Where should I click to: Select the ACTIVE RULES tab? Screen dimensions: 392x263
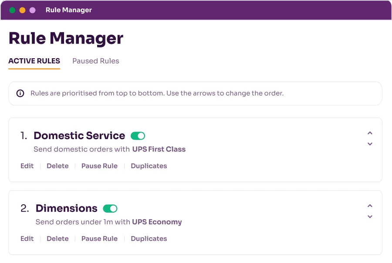34,61
